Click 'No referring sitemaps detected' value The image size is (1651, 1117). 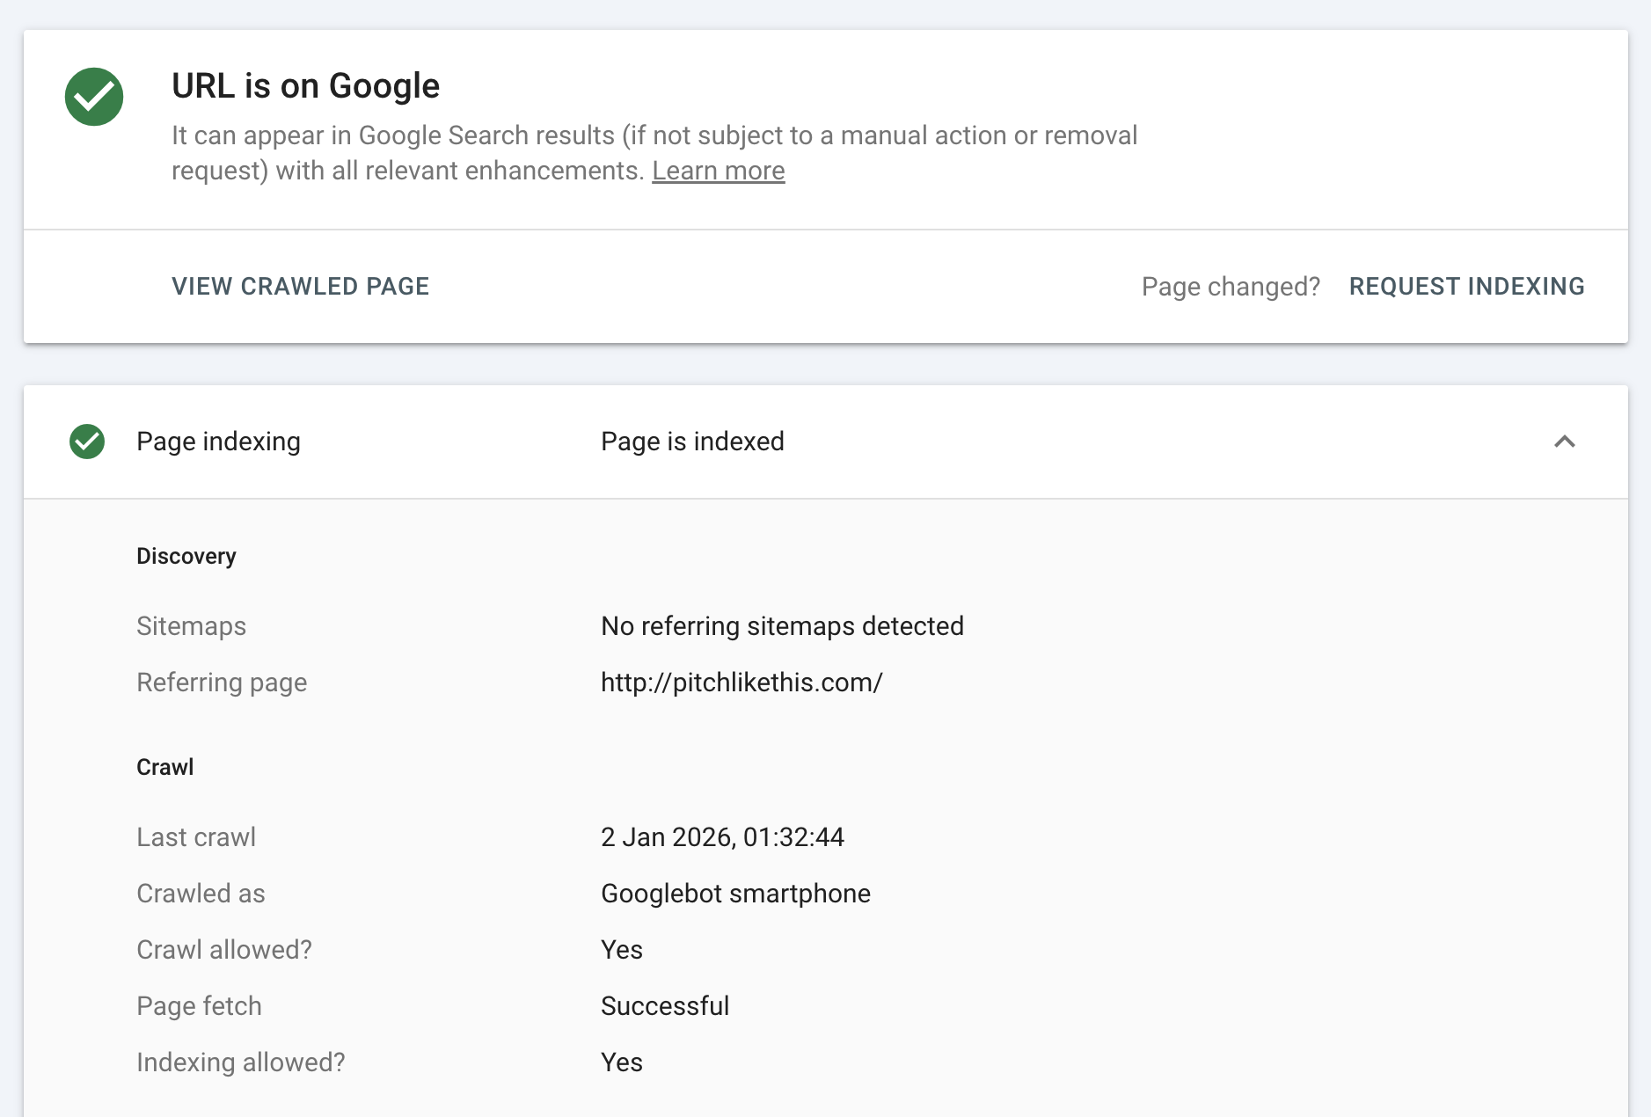coord(782,626)
